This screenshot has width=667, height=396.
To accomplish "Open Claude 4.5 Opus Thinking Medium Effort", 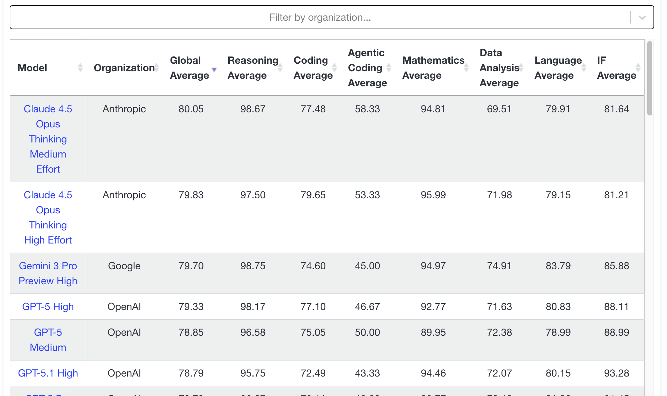I will 48,139.
